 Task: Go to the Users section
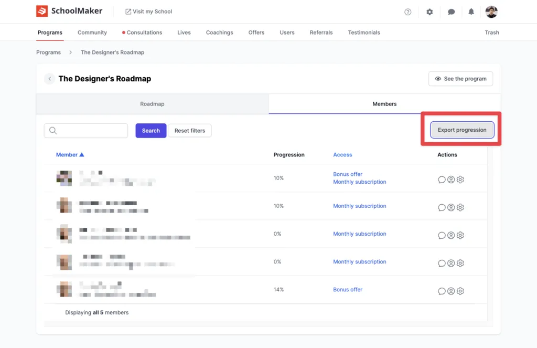(287, 33)
